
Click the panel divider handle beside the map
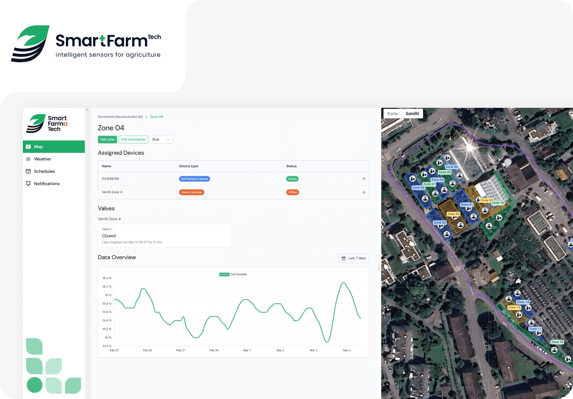[x=379, y=267]
